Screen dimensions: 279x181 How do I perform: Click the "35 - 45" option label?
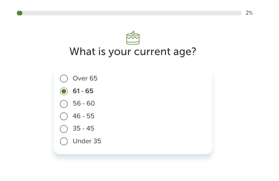coord(83,128)
